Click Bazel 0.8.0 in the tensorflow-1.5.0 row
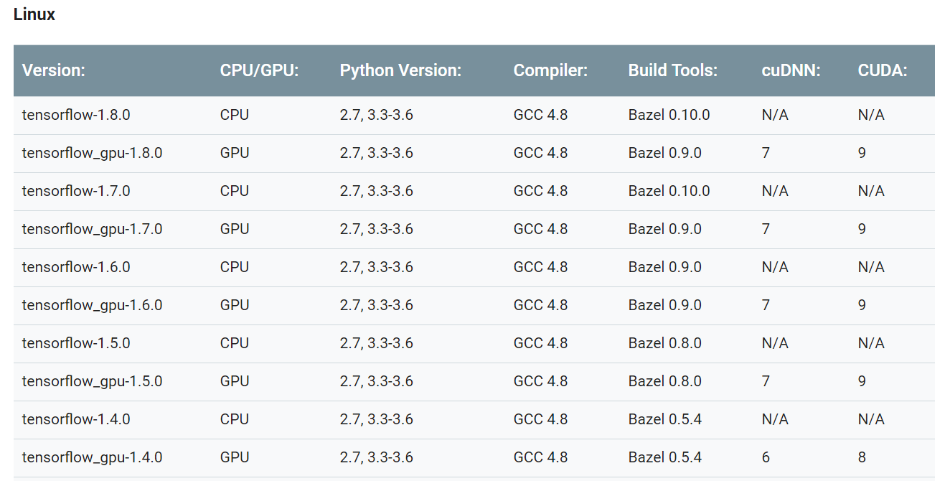The image size is (950, 481). coord(665,343)
